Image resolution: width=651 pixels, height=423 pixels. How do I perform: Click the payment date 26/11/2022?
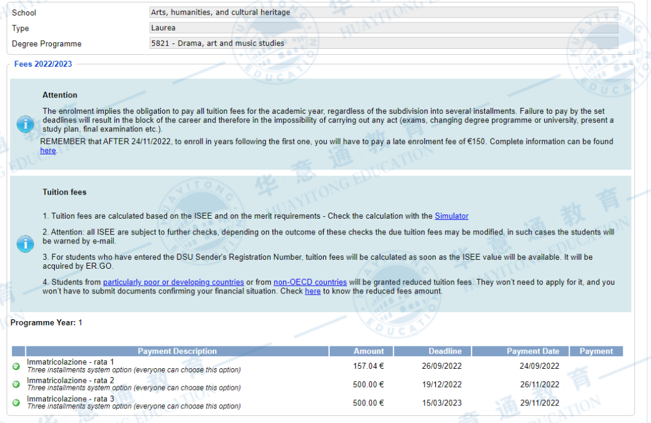click(539, 384)
